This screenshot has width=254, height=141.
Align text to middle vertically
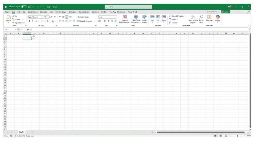[x=63, y=17]
